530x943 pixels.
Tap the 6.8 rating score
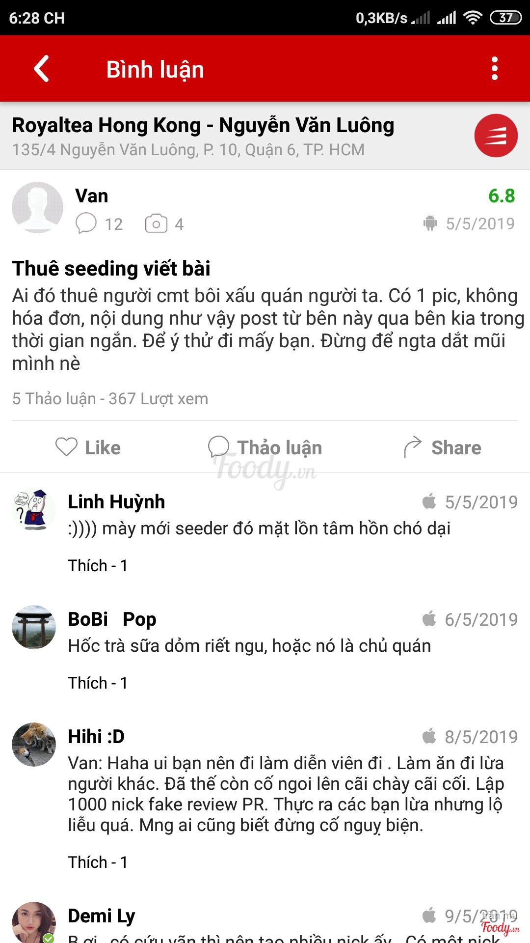click(502, 196)
